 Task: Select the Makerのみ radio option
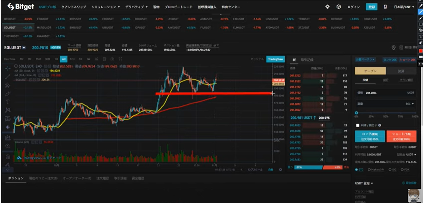pos(377,170)
